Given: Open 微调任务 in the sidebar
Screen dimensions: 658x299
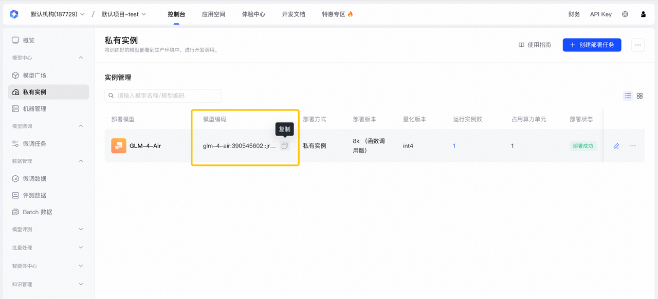Looking at the screenshot, I should (49, 144).
